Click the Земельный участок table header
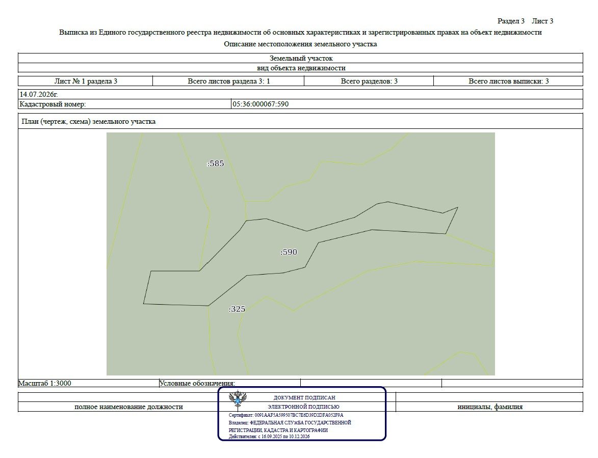The width and height of the screenshot is (598, 458). tap(300, 58)
